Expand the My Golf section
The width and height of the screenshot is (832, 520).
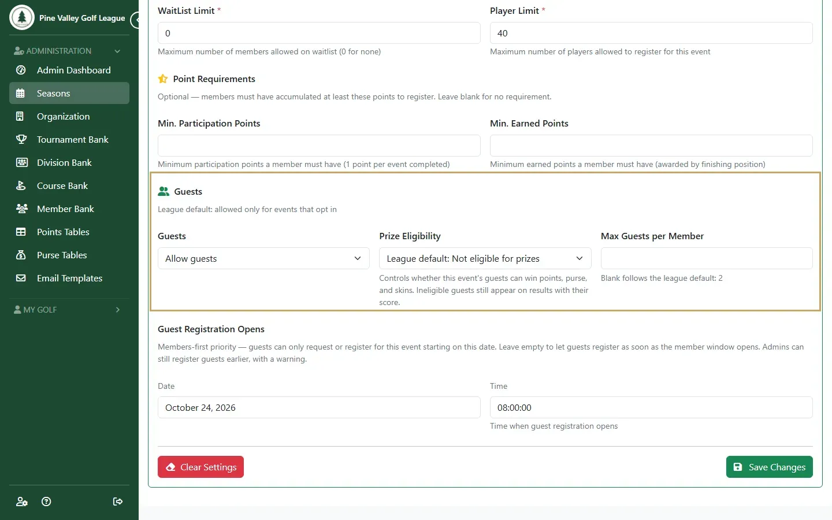pyautogui.click(x=68, y=310)
